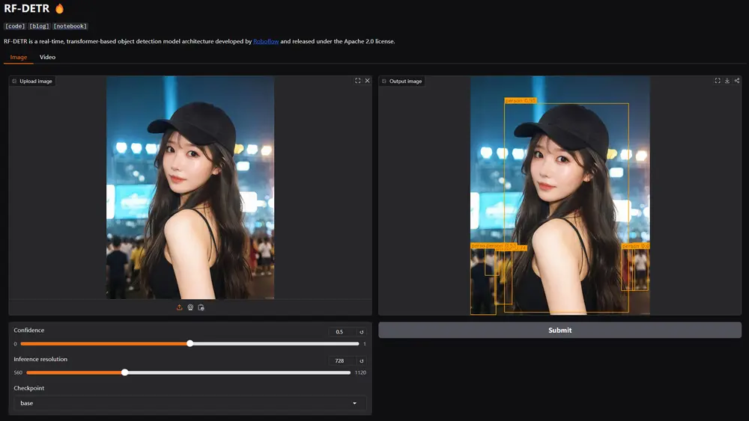This screenshot has width=749, height=421.
Task: Click the Inference resolution slider handle
Action: point(124,372)
